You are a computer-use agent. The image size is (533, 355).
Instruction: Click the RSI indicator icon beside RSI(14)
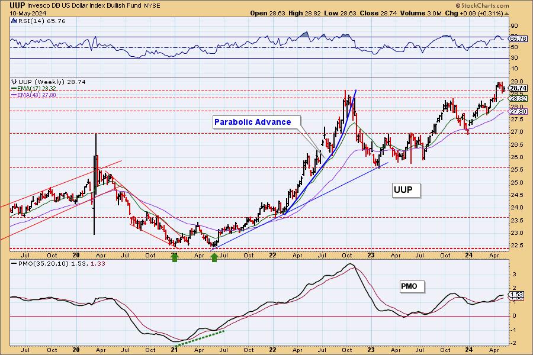(x=14, y=21)
